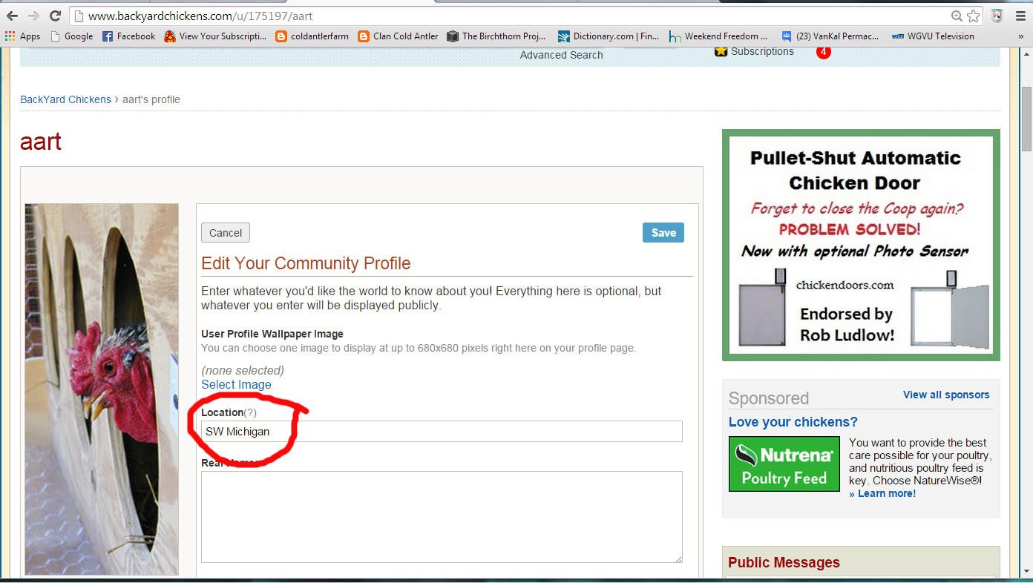Click the Nutrena Poultry Feed logo
The height and width of the screenshot is (583, 1033).
[784, 464]
